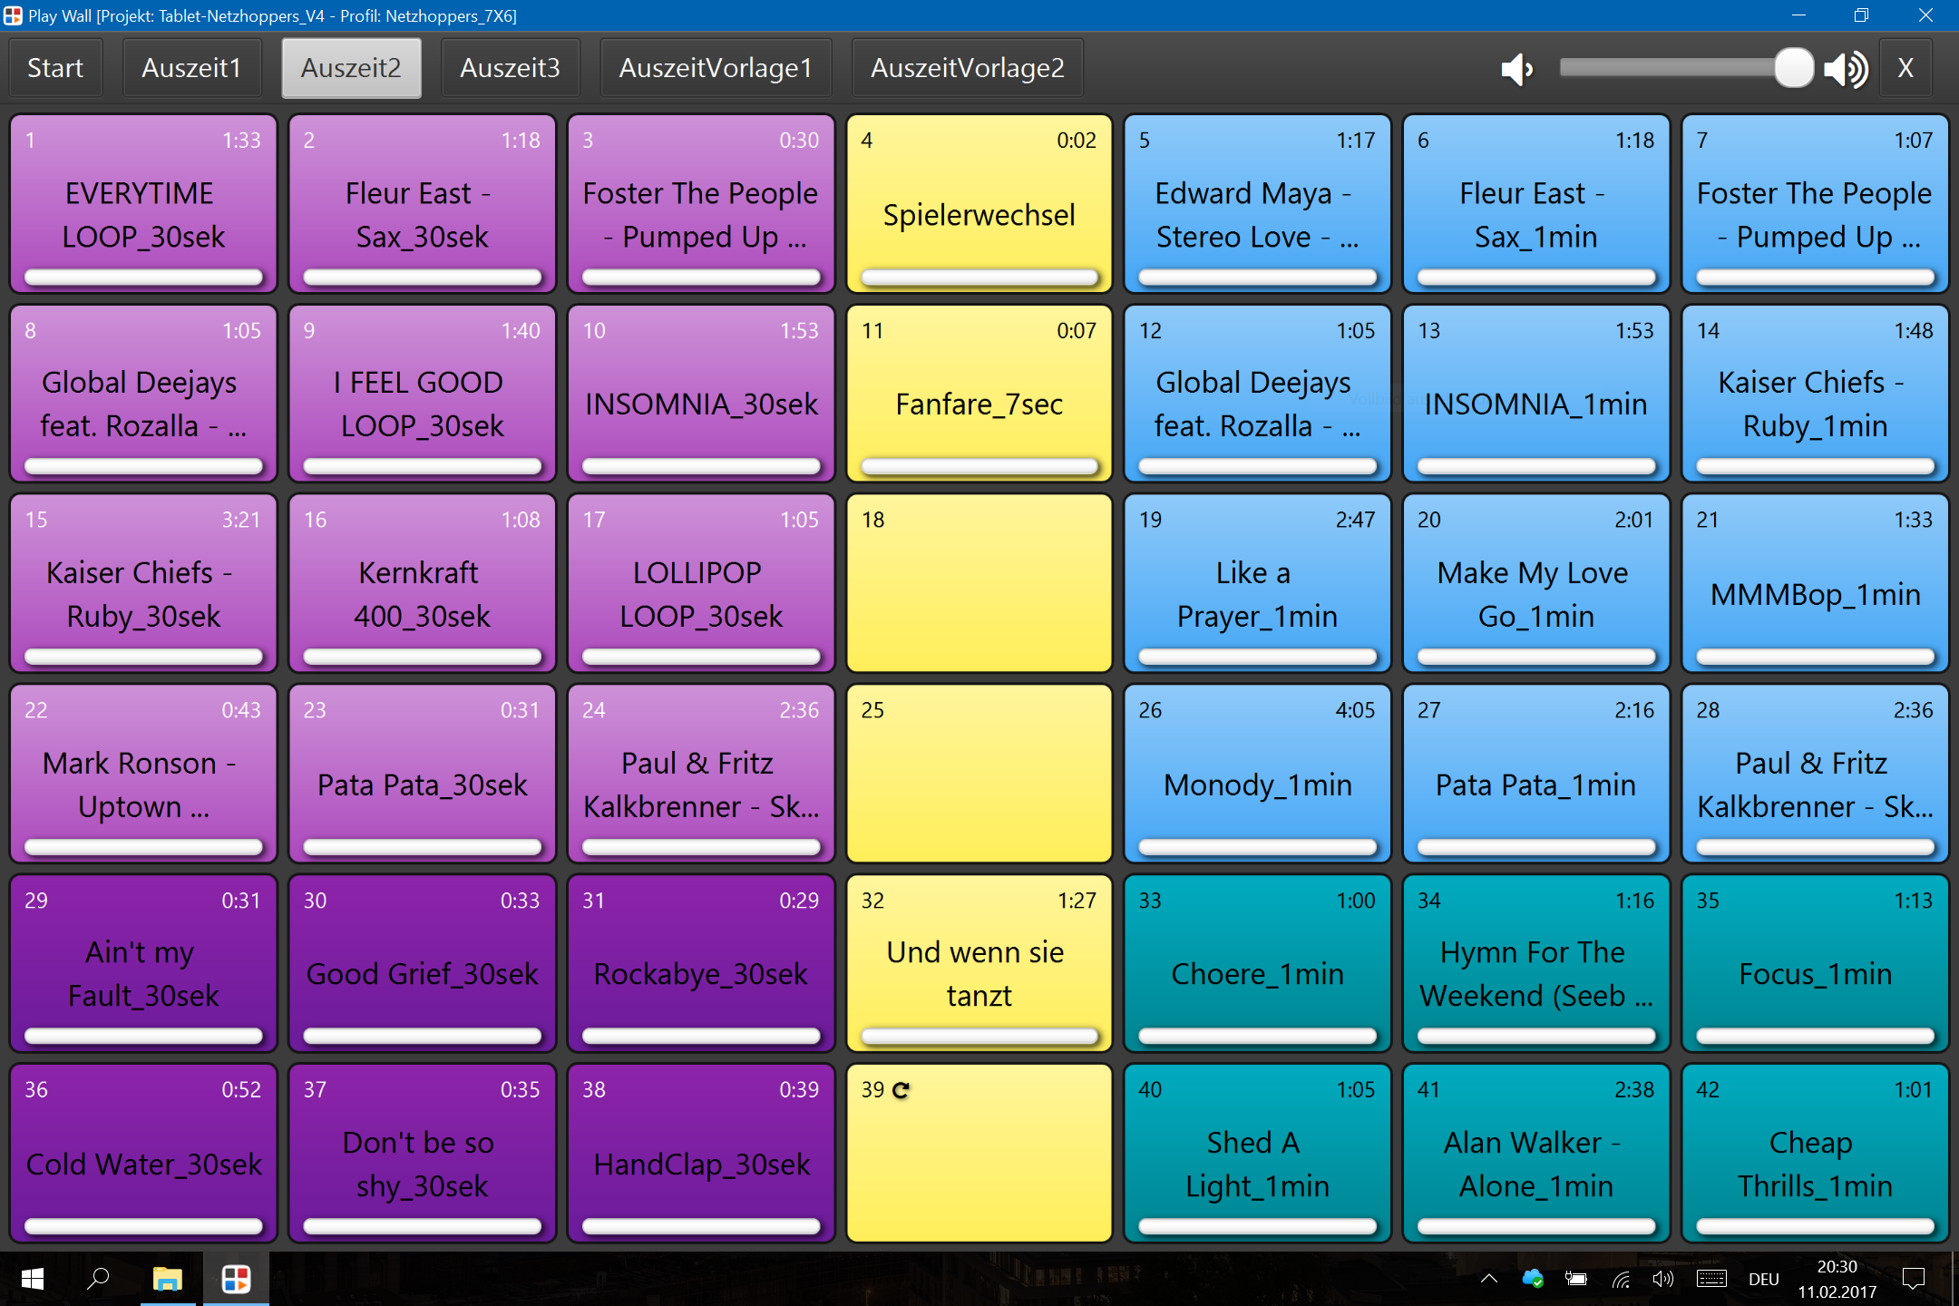
Task: Play pad 16 Kernkraft 400_30sek
Action: [x=422, y=583]
